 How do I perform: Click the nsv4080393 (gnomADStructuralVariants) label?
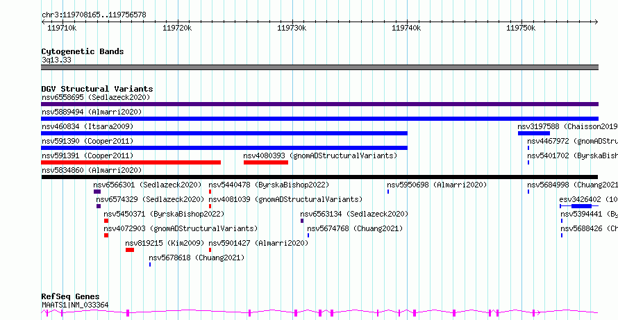(x=320, y=155)
